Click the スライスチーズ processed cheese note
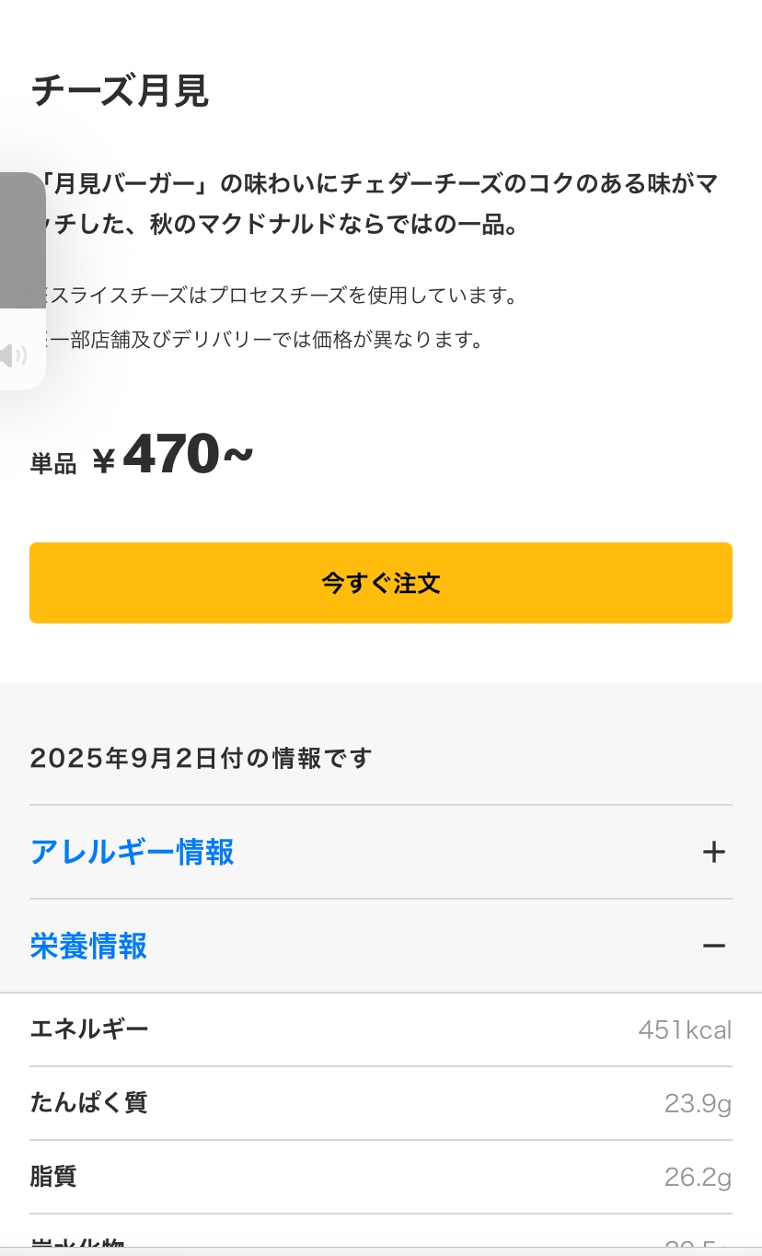This screenshot has width=762, height=1256. tap(276, 296)
